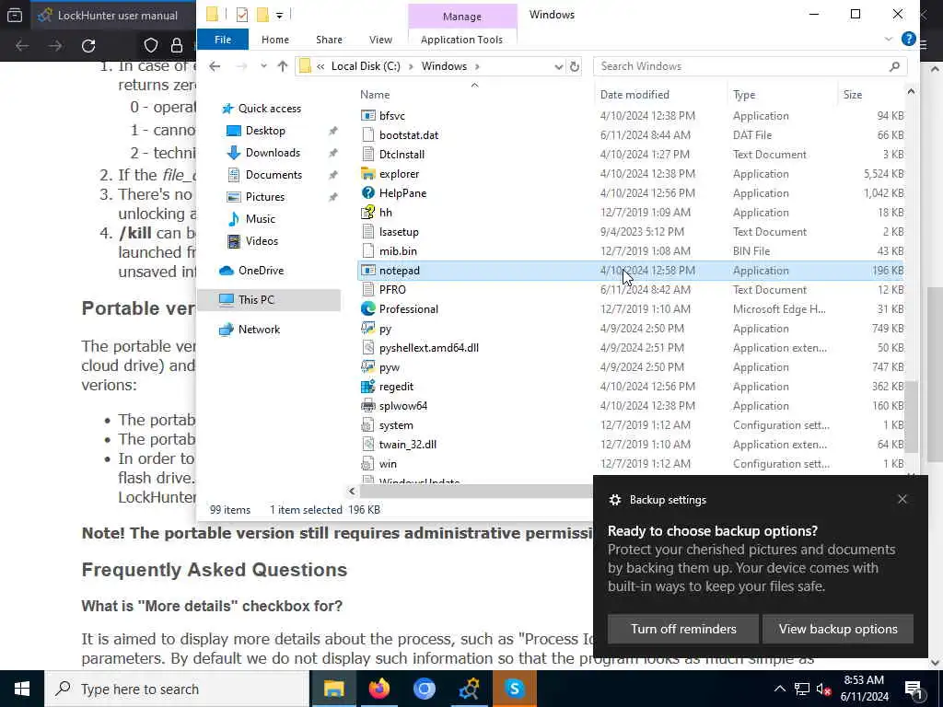The width and height of the screenshot is (943, 707).
Task: Open the explorer application file icon
Action: pyautogui.click(x=368, y=174)
